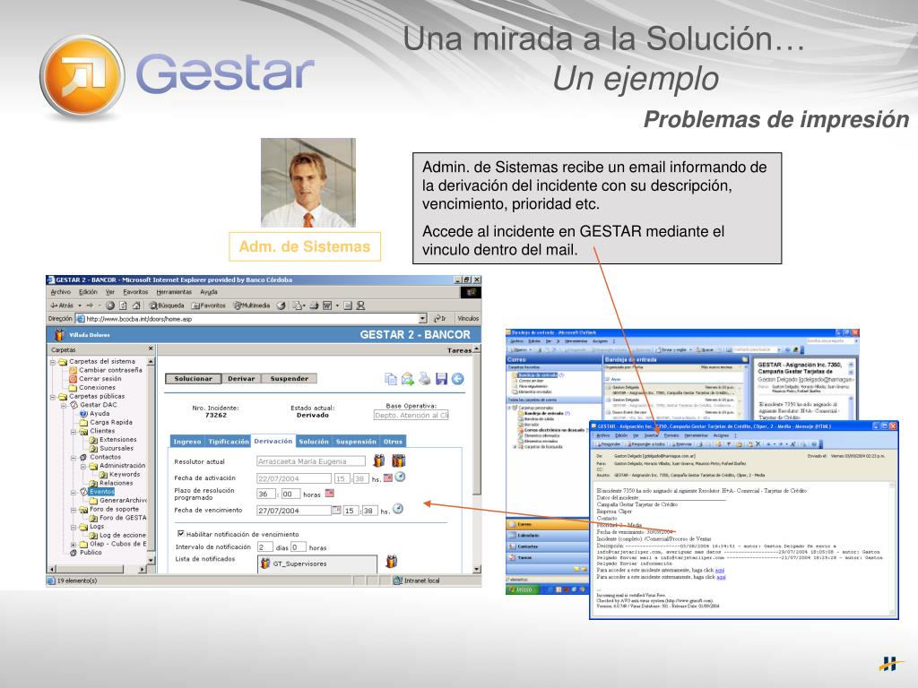This screenshot has width=918, height=688.
Task: Click group-picker icon beside Resolutor actual
Action: pyautogui.click(x=399, y=460)
